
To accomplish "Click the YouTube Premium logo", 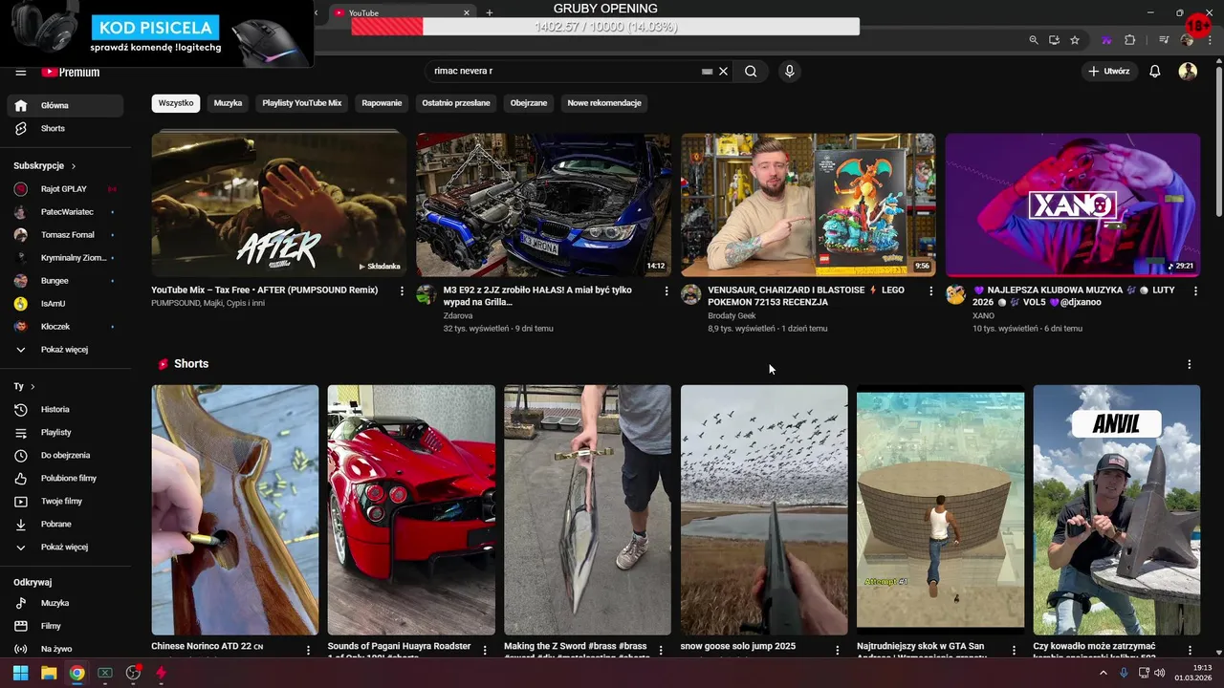I will (x=70, y=72).
